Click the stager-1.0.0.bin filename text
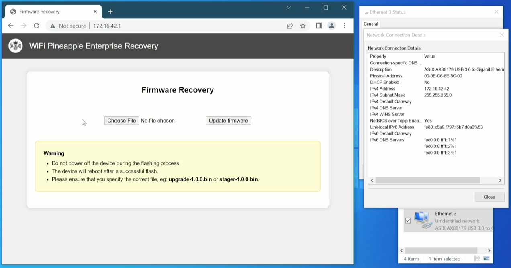Viewport: 511px width, 268px height. [x=239, y=179]
